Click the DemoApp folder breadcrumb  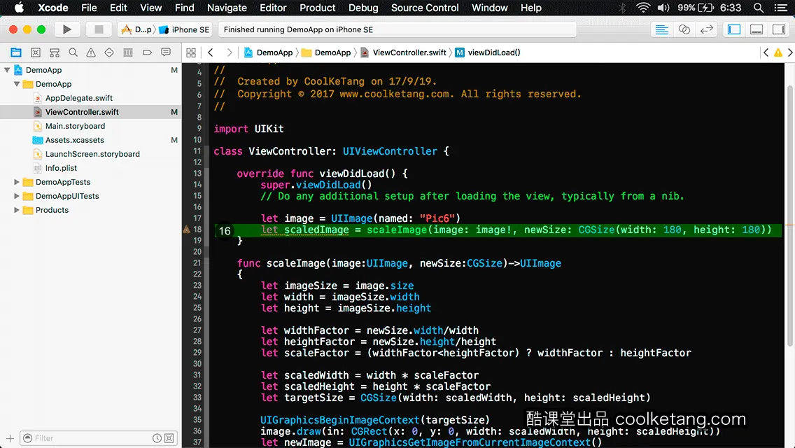click(327, 52)
